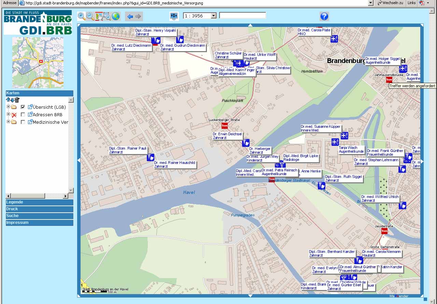Screen dimensions: 437x304
Task: Uncheck the Übersicht (LGB) layer checkbox
Action: pyautogui.click(x=23, y=107)
